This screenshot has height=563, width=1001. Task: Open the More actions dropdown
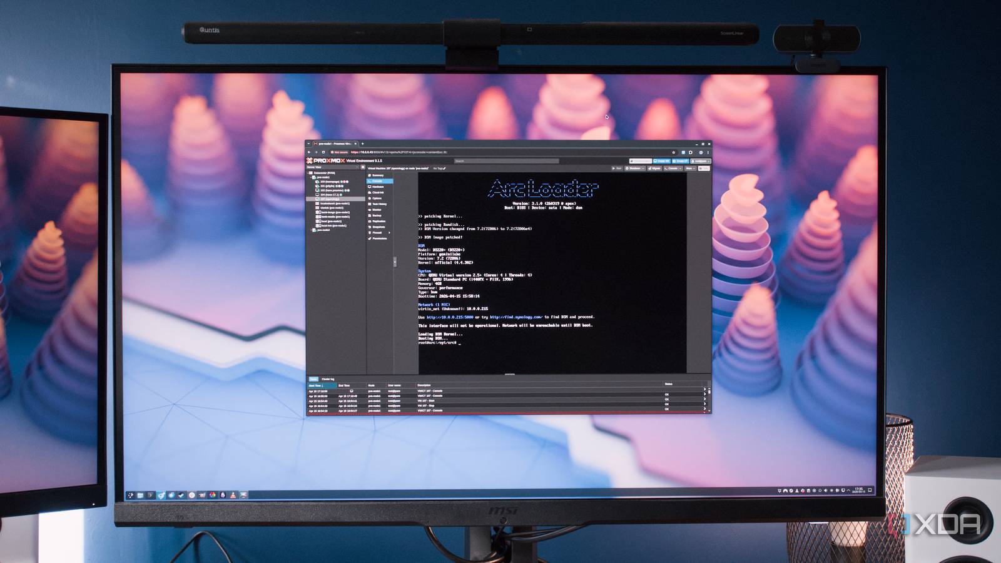click(690, 168)
